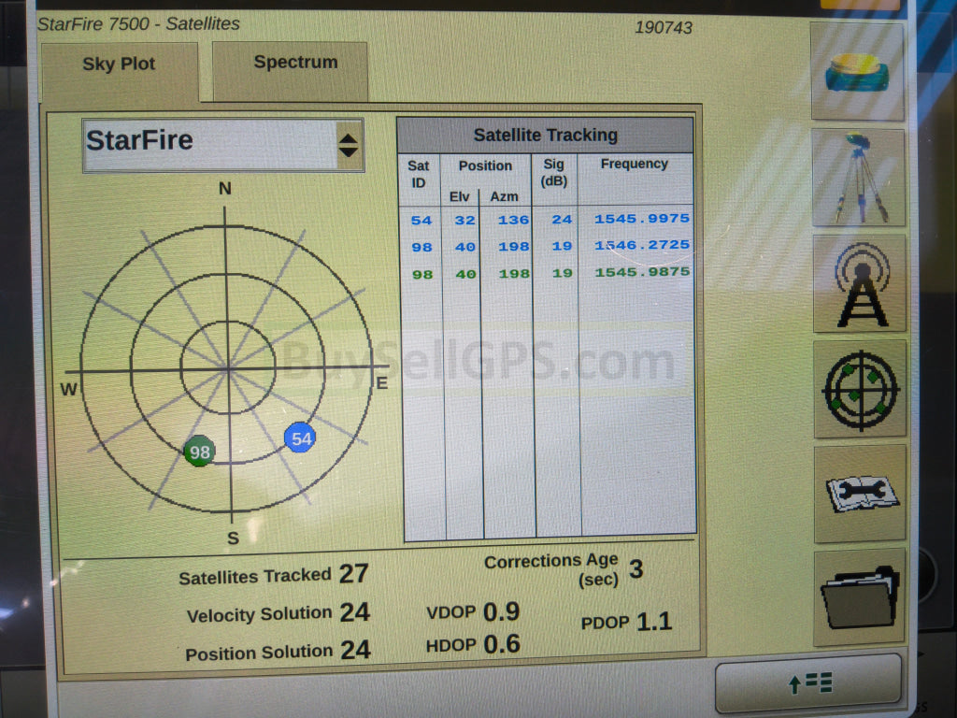Select the Sky Plot tab

(119, 65)
